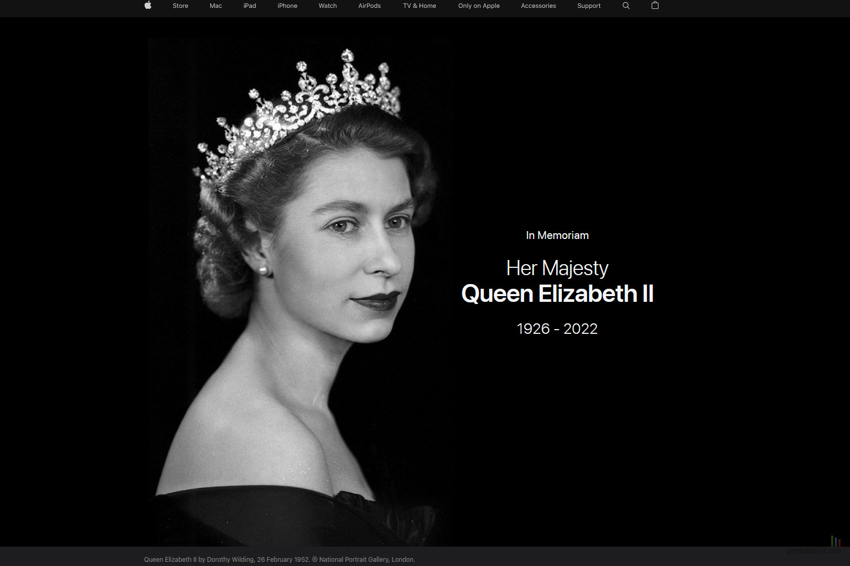Navigate to the Watch section
Image resolution: width=850 pixels, height=566 pixels.
(x=328, y=6)
